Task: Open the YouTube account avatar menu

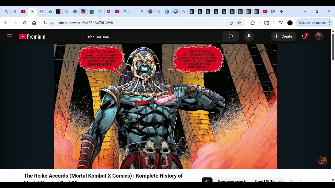Action: click(319, 37)
